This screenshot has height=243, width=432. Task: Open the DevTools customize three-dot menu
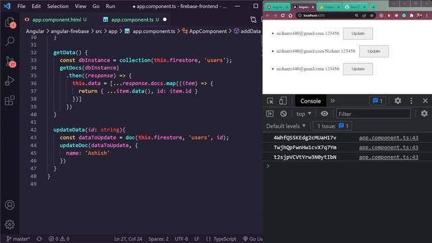(x=411, y=101)
